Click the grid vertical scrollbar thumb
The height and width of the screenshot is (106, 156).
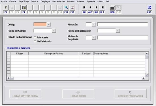click(147, 57)
